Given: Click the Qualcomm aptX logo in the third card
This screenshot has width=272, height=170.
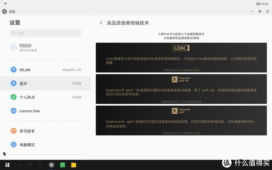Looking at the screenshot, I should 181,111.
